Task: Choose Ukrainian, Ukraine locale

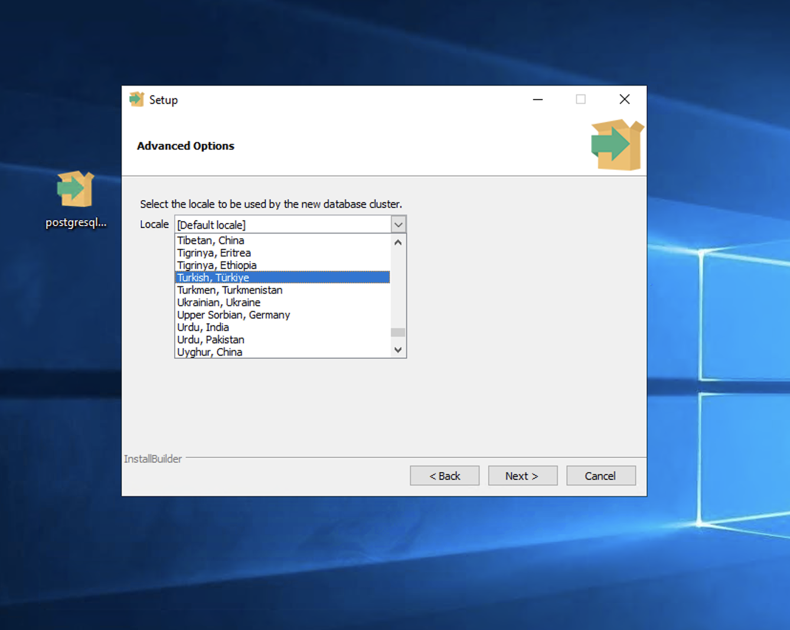Action: coord(218,302)
